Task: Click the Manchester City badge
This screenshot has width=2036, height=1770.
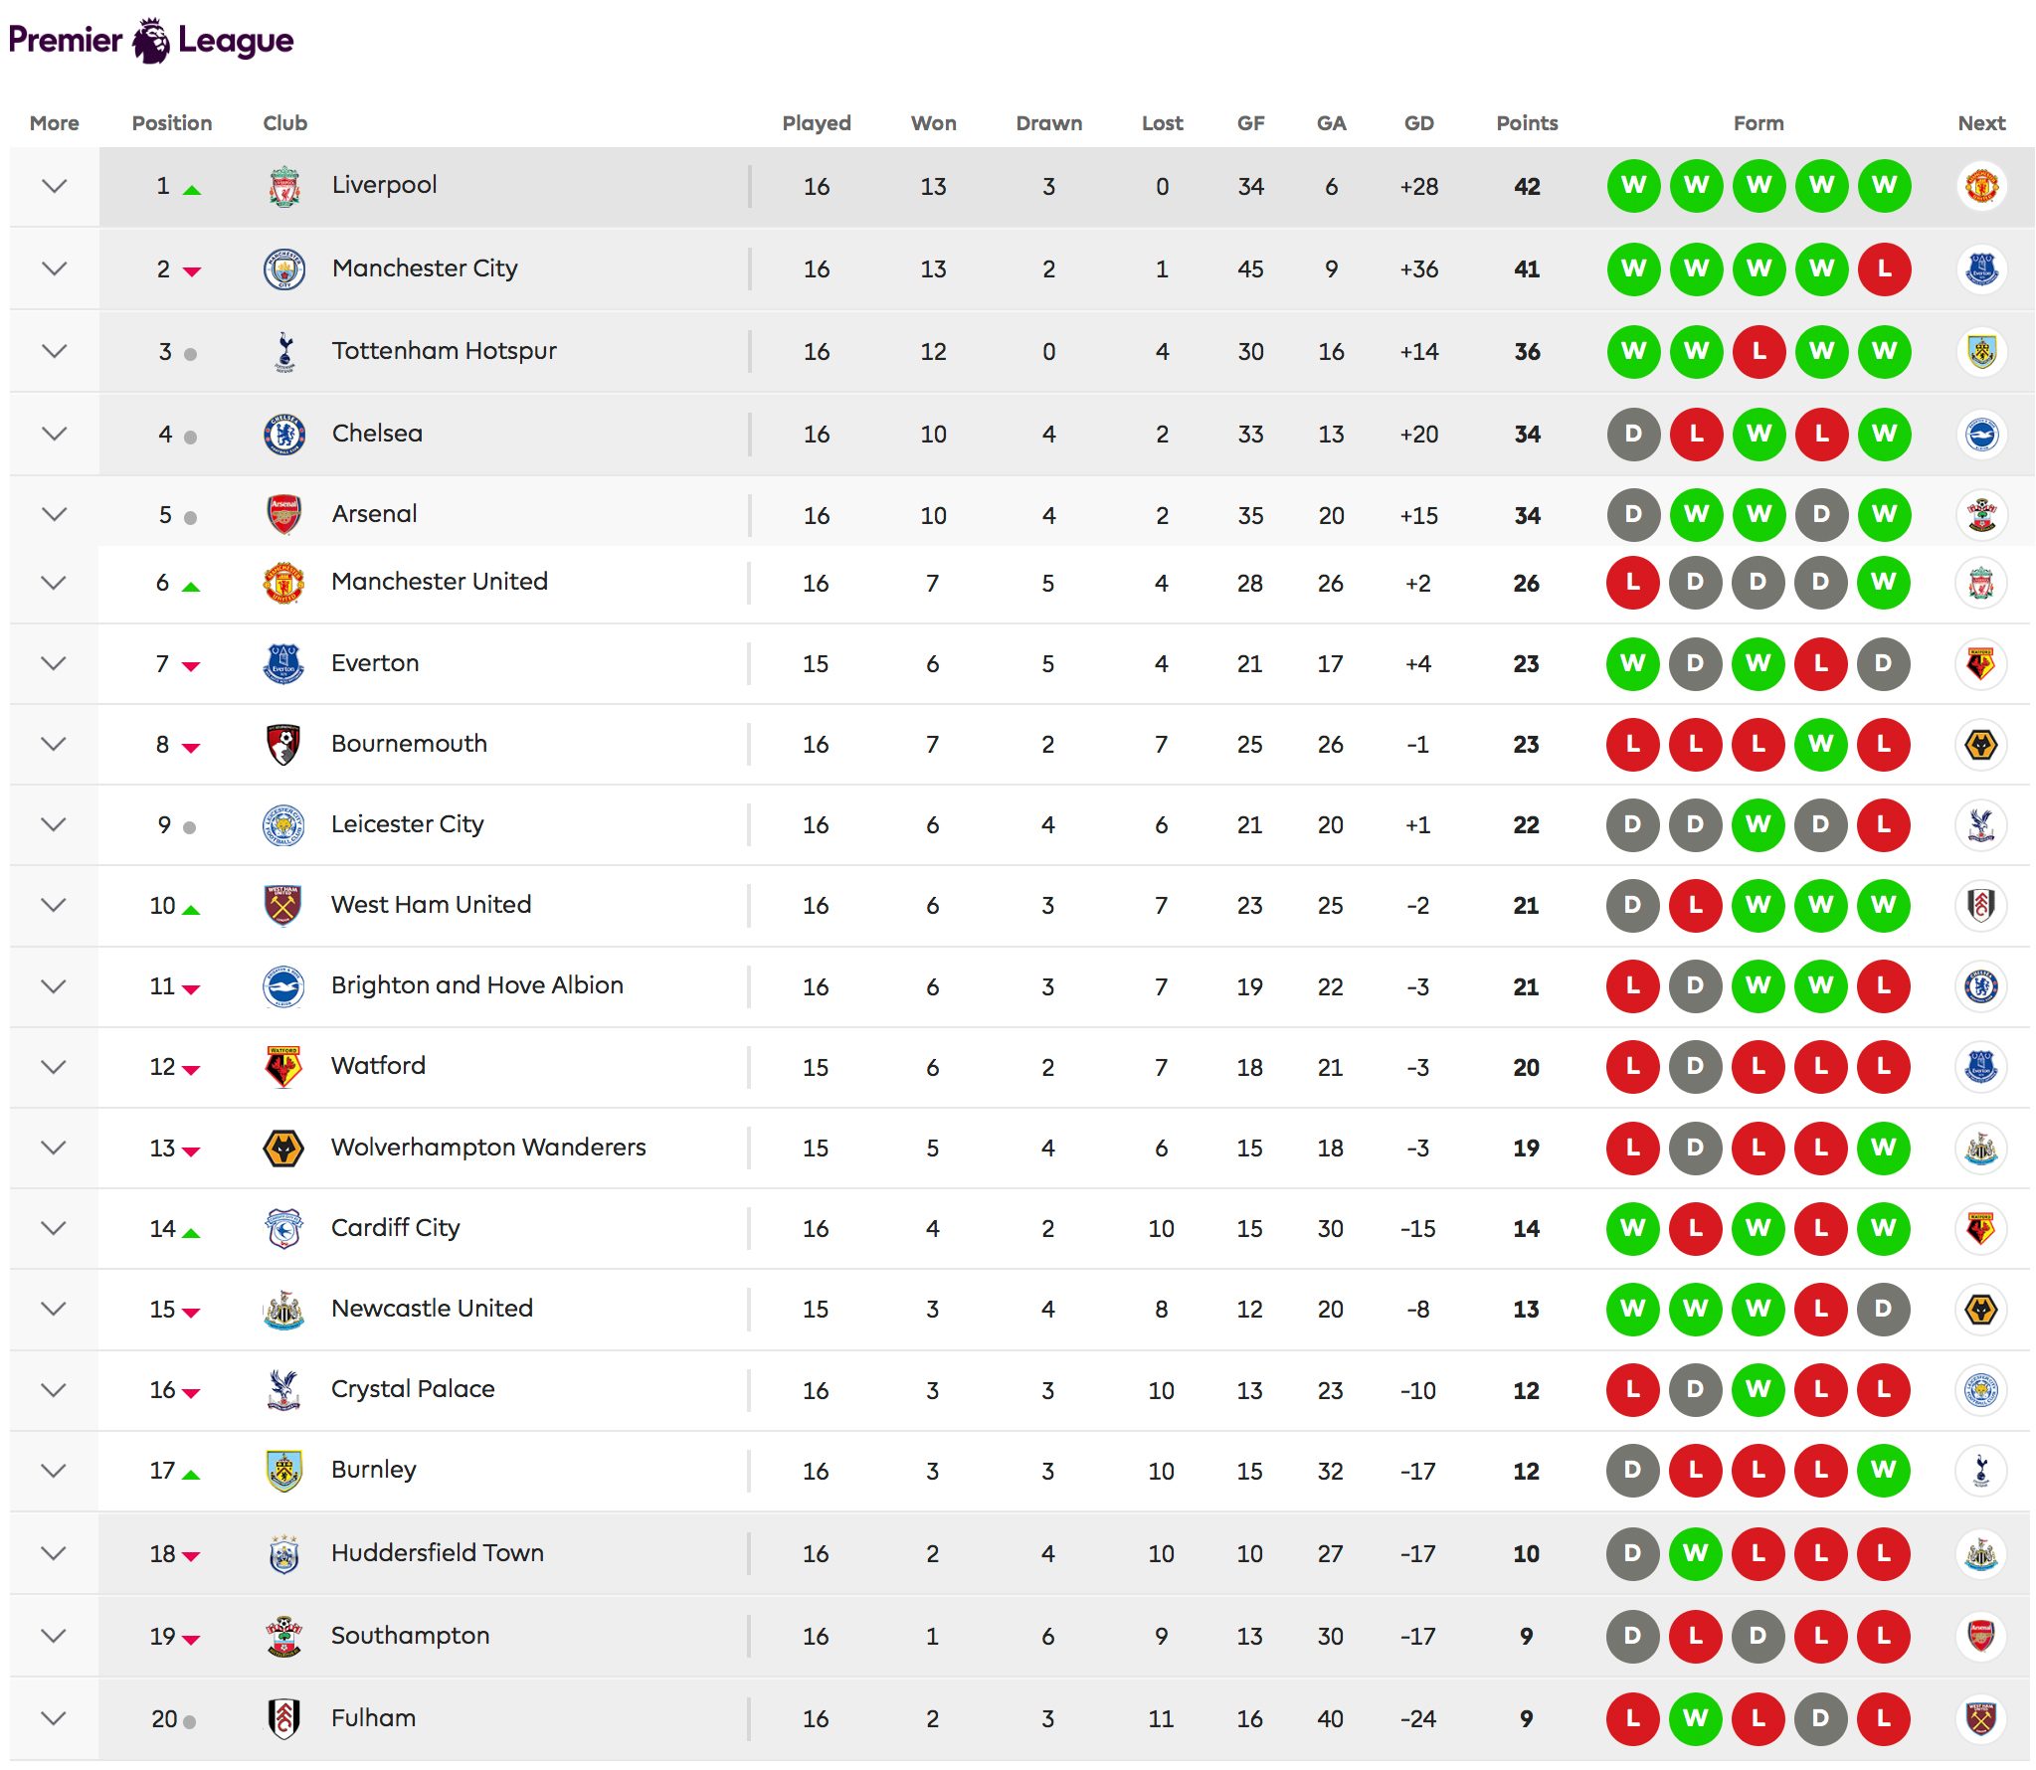Action: [x=284, y=268]
